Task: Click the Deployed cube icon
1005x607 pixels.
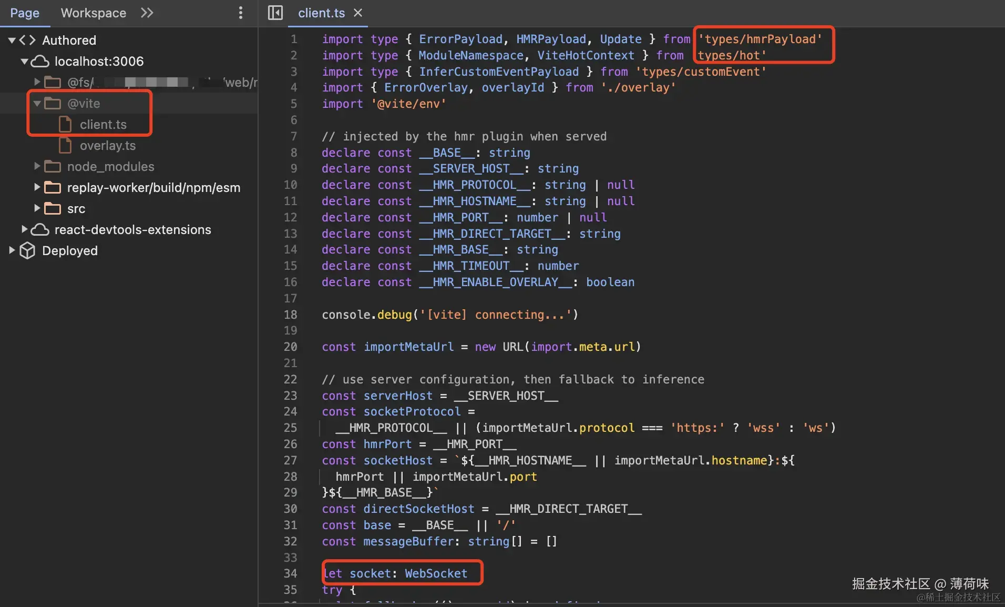Action: 27,250
